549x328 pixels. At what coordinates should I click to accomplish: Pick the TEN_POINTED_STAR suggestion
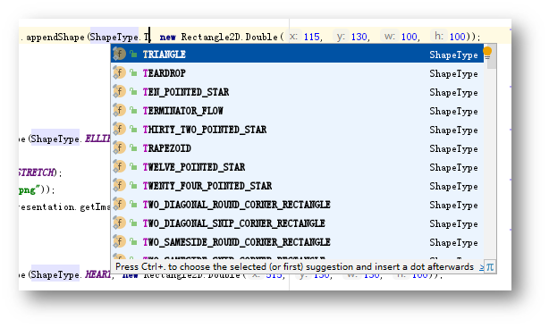pyautogui.click(x=297, y=92)
